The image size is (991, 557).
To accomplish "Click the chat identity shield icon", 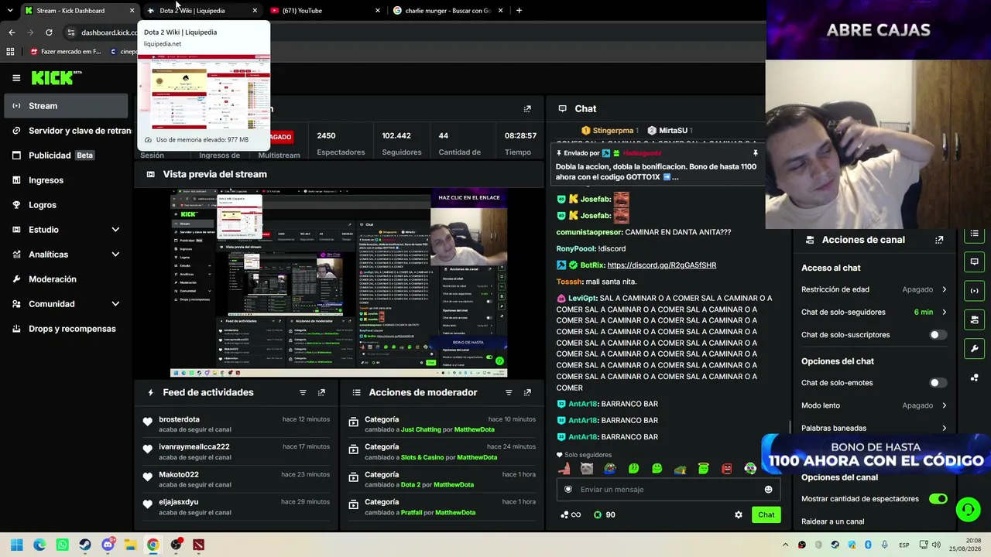I will 568,489.
